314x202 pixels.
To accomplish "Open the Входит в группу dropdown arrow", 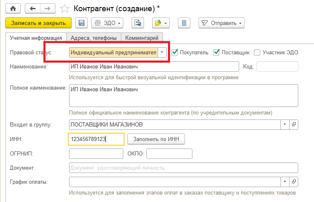I will 285,124.
